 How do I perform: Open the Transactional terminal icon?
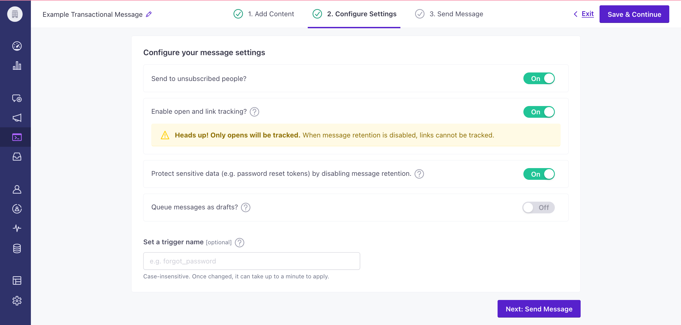pyautogui.click(x=17, y=137)
